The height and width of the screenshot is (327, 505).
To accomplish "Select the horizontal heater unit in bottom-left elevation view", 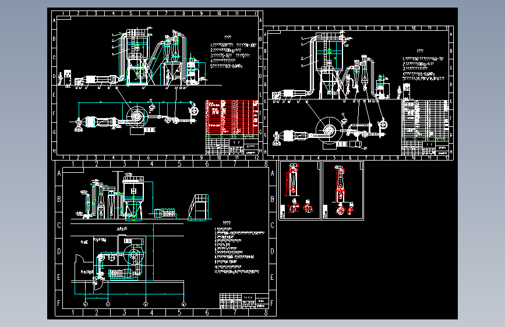I will point(165,213).
